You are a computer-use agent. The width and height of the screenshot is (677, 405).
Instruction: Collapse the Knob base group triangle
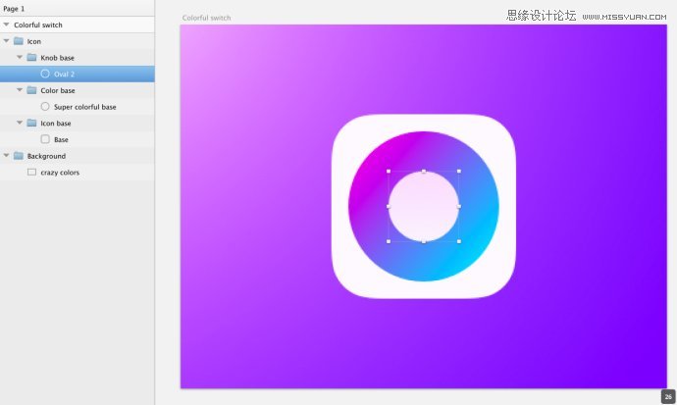20,57
